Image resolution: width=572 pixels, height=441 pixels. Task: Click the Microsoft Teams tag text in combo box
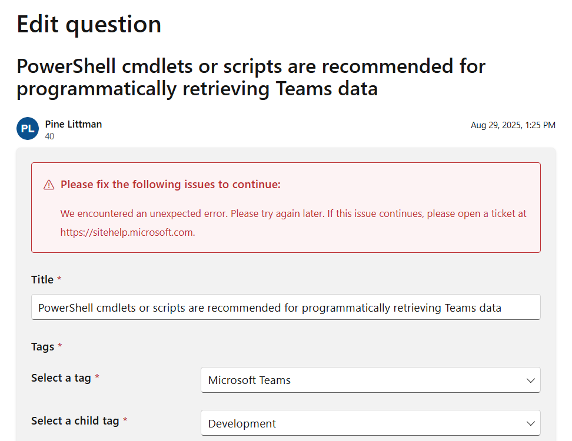pos(250,380)
